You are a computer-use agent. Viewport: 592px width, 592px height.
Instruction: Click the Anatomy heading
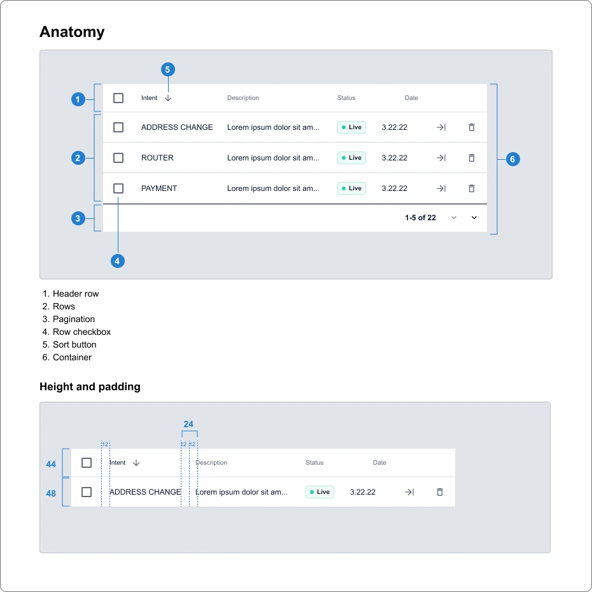pyautogui.click(x=72, y=32)
